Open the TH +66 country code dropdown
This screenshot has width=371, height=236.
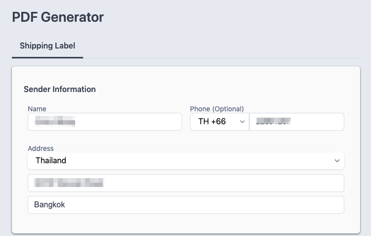point(220,122)
